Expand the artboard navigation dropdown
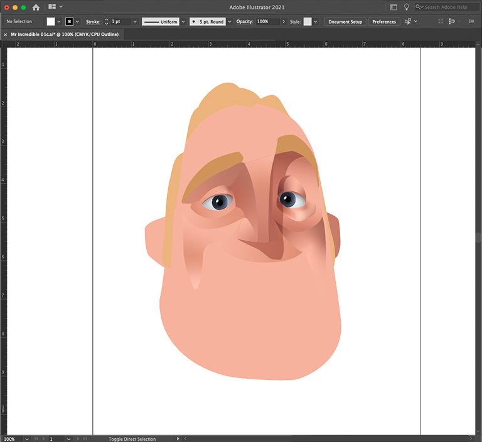The width and height of the screenshot is (482, 442). pyautogui.click(x=69, y=439)
